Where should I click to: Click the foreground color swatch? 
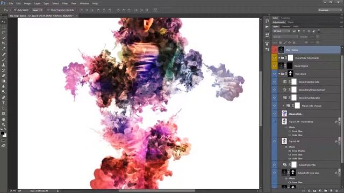pyautogui.click(x=2, y=133)
